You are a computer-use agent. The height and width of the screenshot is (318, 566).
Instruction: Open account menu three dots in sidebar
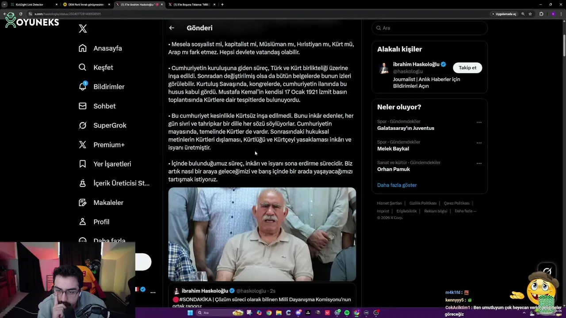pyautogui.click(x=153, y=292)
